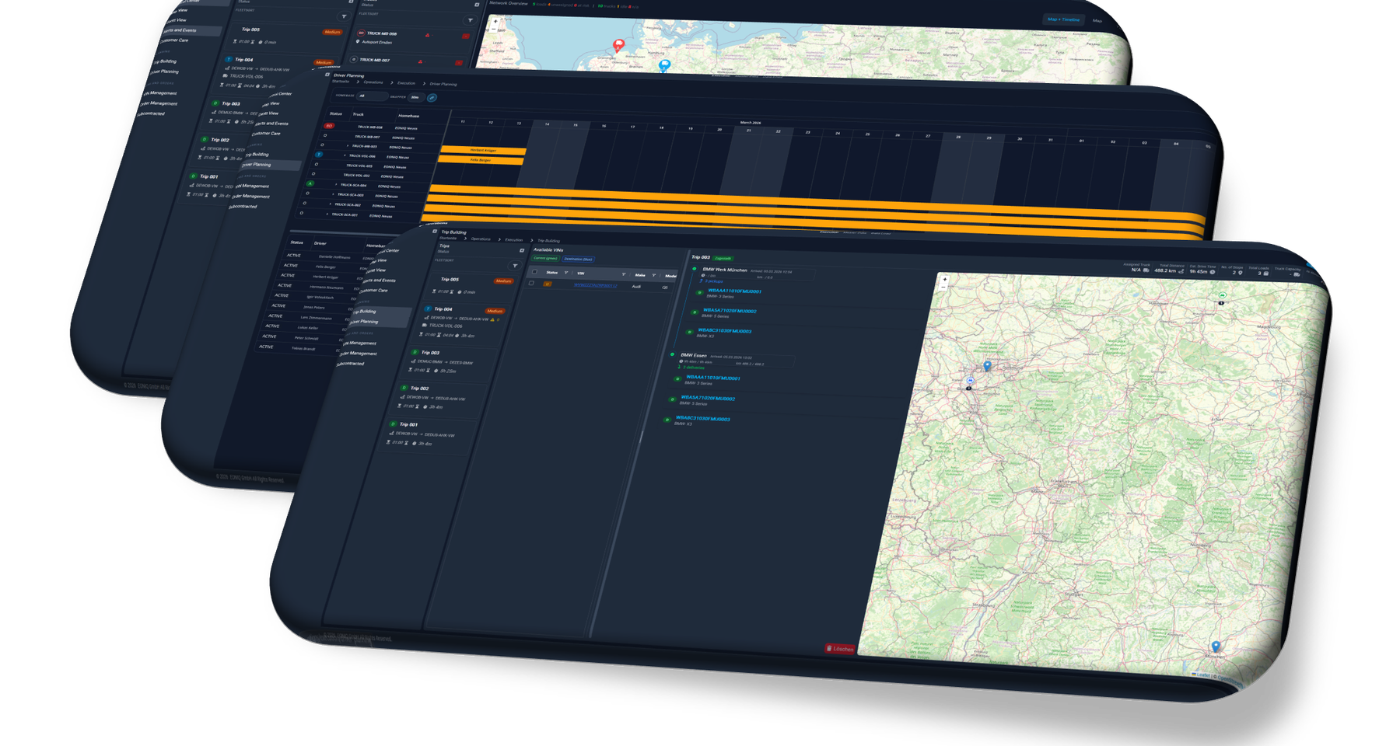Click the trips list filter funnel icon

coord(514,266)
